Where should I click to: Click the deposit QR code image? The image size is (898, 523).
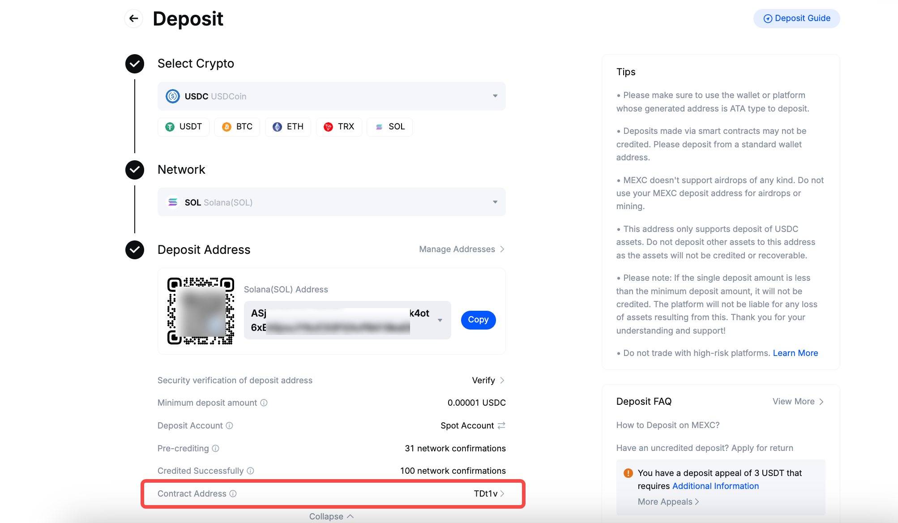[201, 311]
